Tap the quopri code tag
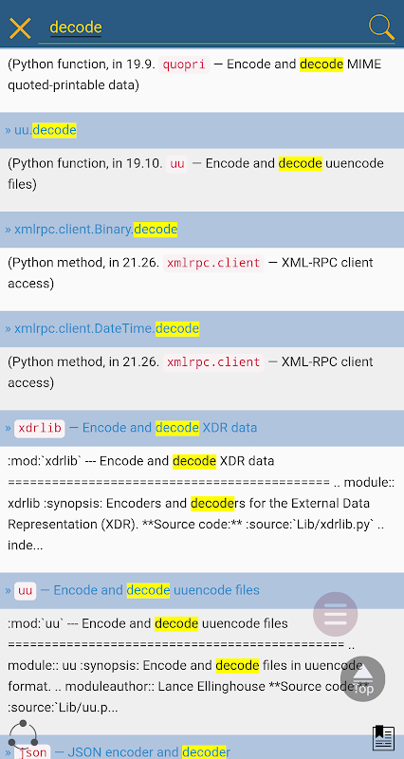The image size is (404, 759). pyautogui.click(x=184, y=65)
